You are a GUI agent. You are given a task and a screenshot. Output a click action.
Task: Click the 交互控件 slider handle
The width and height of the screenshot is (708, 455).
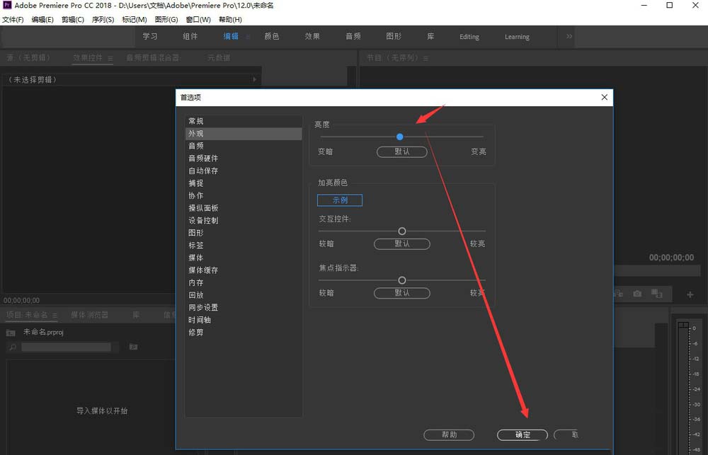[402, 231]
